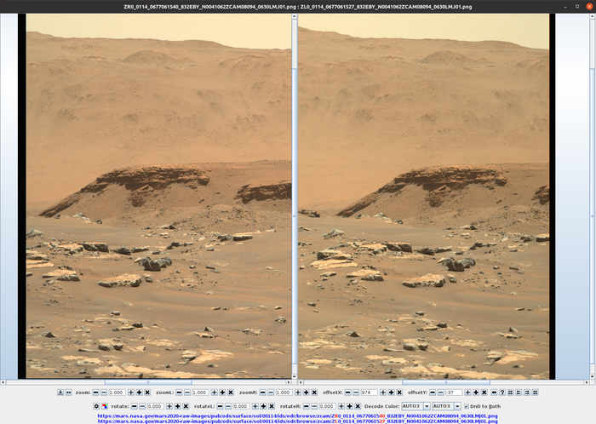Click thin minus button for offsetY

click(440, 392)
